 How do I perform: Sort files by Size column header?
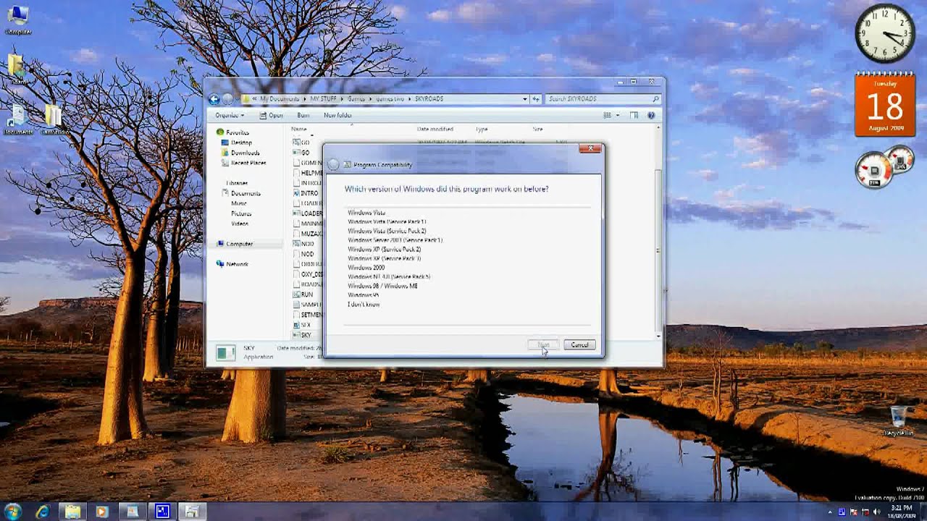pos(537,129)
